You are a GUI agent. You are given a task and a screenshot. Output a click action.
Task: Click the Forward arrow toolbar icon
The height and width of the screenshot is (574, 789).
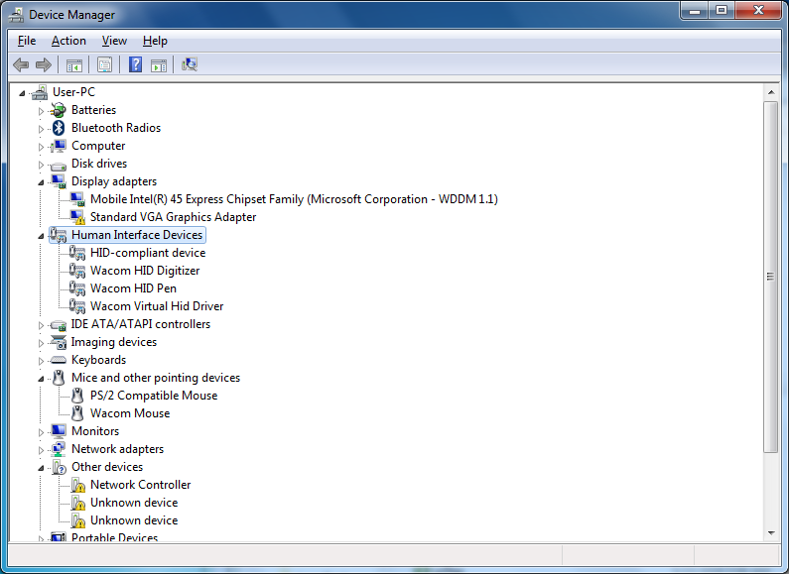click(x=44, y=64)
